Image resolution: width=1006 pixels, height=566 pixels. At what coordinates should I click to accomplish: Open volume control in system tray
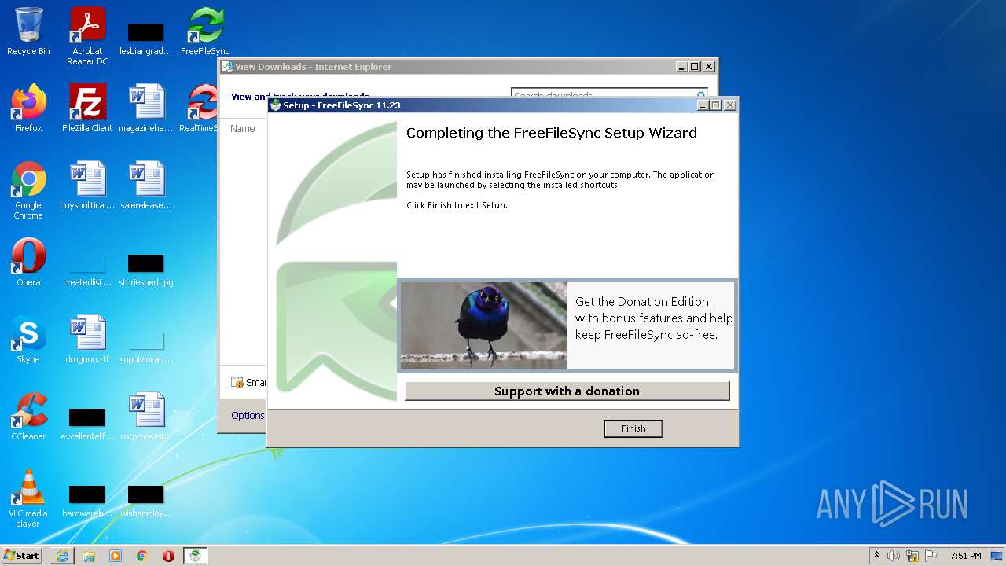[x=894, y=556]
